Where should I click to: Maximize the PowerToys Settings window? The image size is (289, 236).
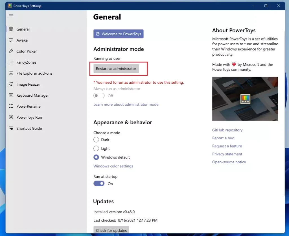pyautogui.click(x=266, y=6)
